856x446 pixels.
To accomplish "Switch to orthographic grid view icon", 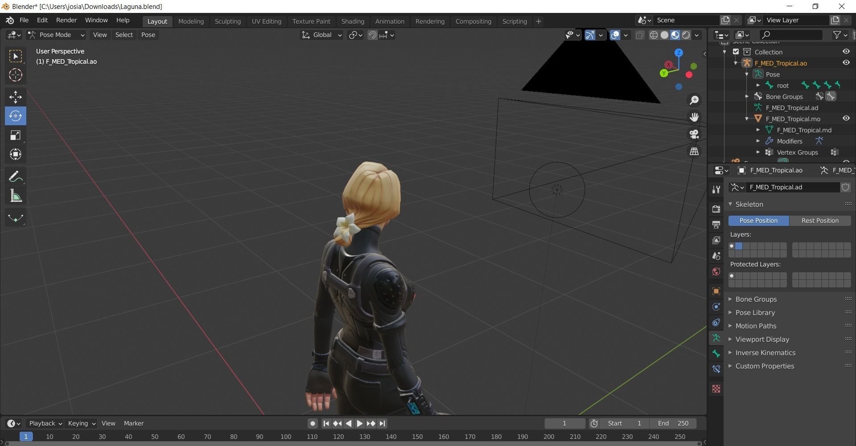I will pos(694,151).
